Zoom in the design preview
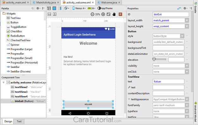198x125 pixels. [103, 14]
